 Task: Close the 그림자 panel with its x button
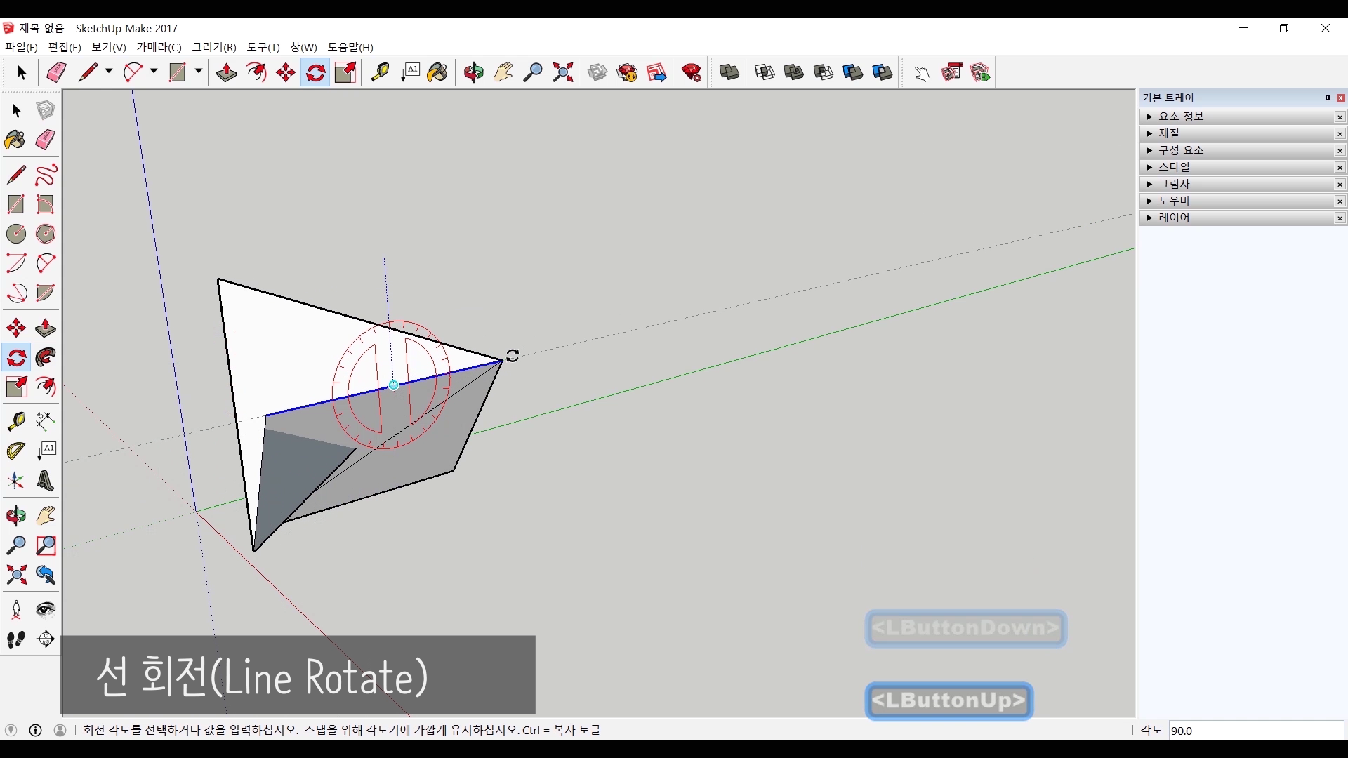(1340, 185)
